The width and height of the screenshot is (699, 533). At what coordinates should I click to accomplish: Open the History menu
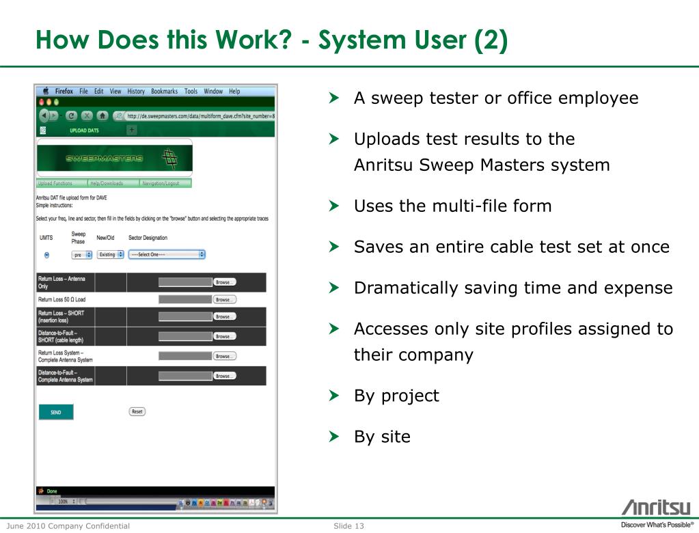136,91
